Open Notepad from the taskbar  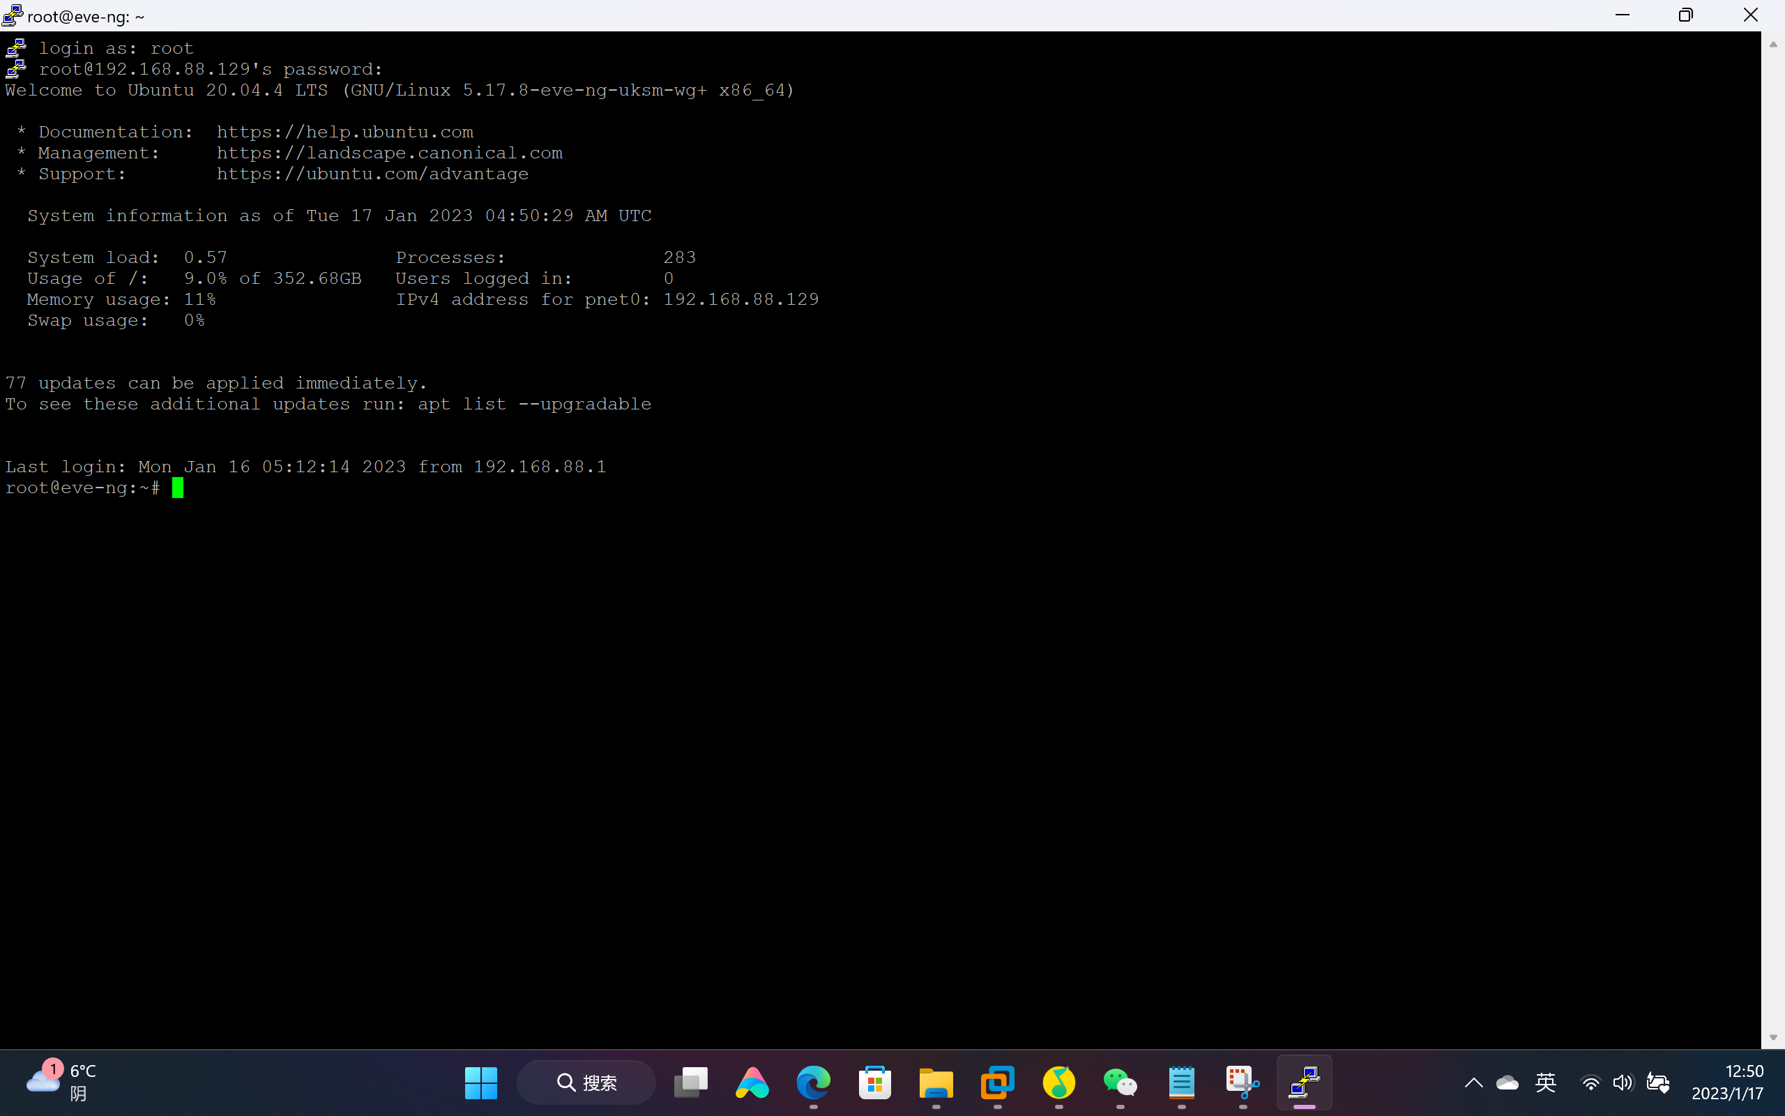[x=1181, y=1083]
